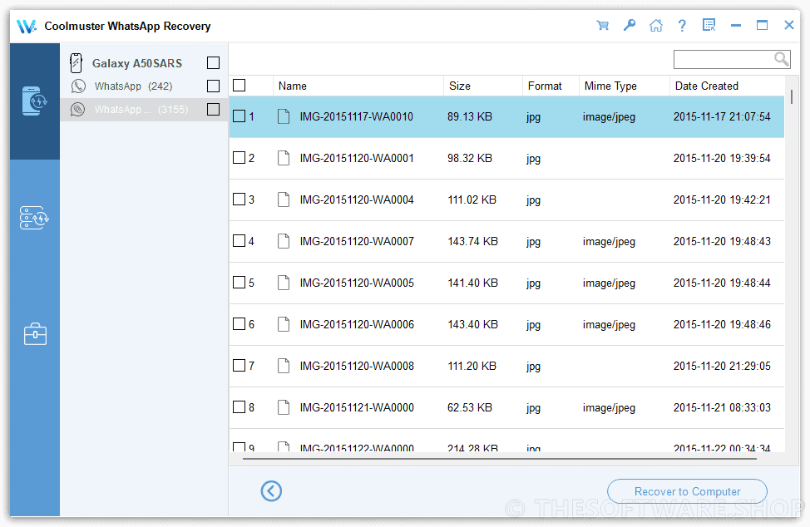Select the WhatsApp phone recovery sidebar mode
Screen dimensions: 810x527
coord(35,101)
